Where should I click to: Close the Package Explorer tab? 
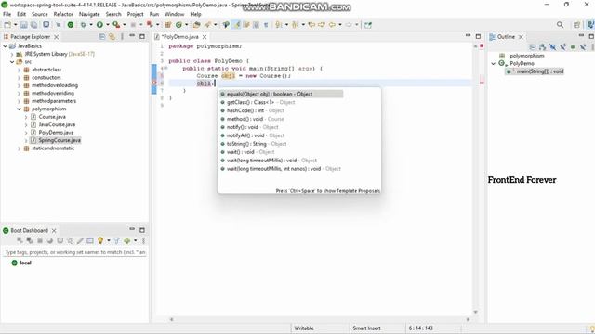(x=56, y=37)
